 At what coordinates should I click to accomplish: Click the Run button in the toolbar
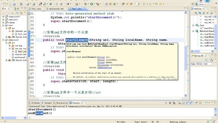92,4
